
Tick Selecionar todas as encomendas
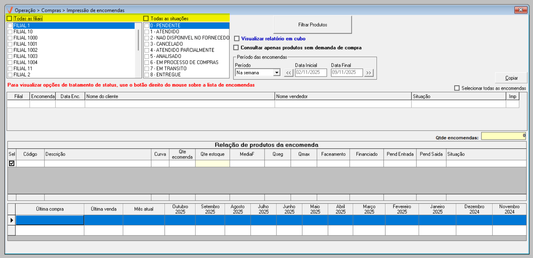(x=457, y=88)
